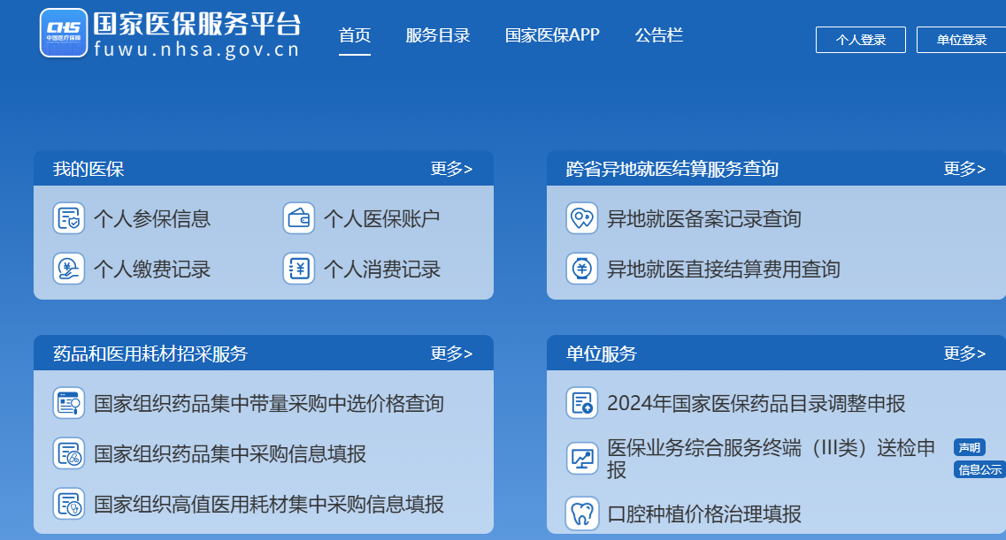The image size is (1006, 540).
Task: Click the 2024年国家医保药品目录调整申报 upload icon
Action: [x=581, y=404]
